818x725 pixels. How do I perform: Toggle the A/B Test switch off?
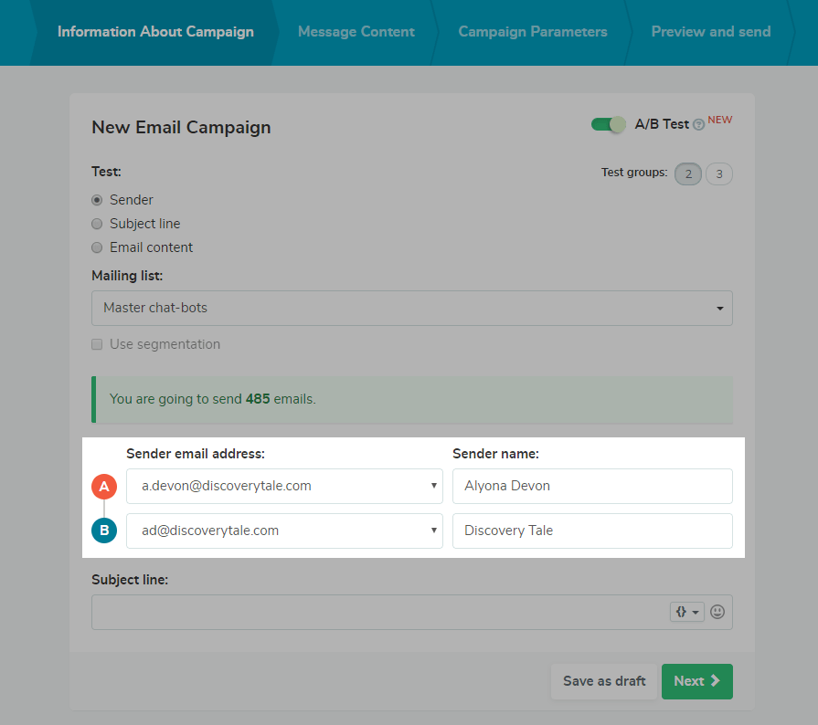609,124
